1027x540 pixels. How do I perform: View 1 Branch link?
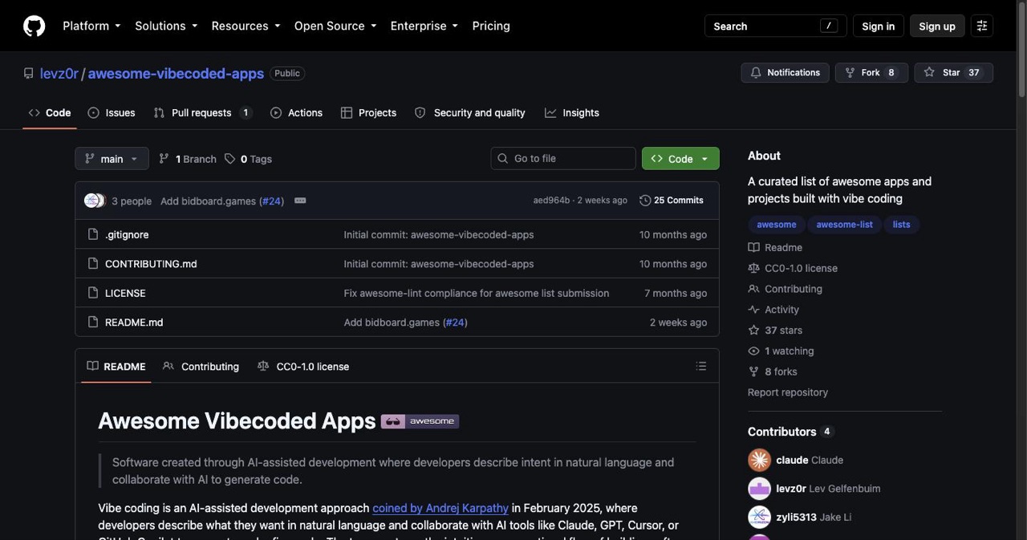(188, 159)
